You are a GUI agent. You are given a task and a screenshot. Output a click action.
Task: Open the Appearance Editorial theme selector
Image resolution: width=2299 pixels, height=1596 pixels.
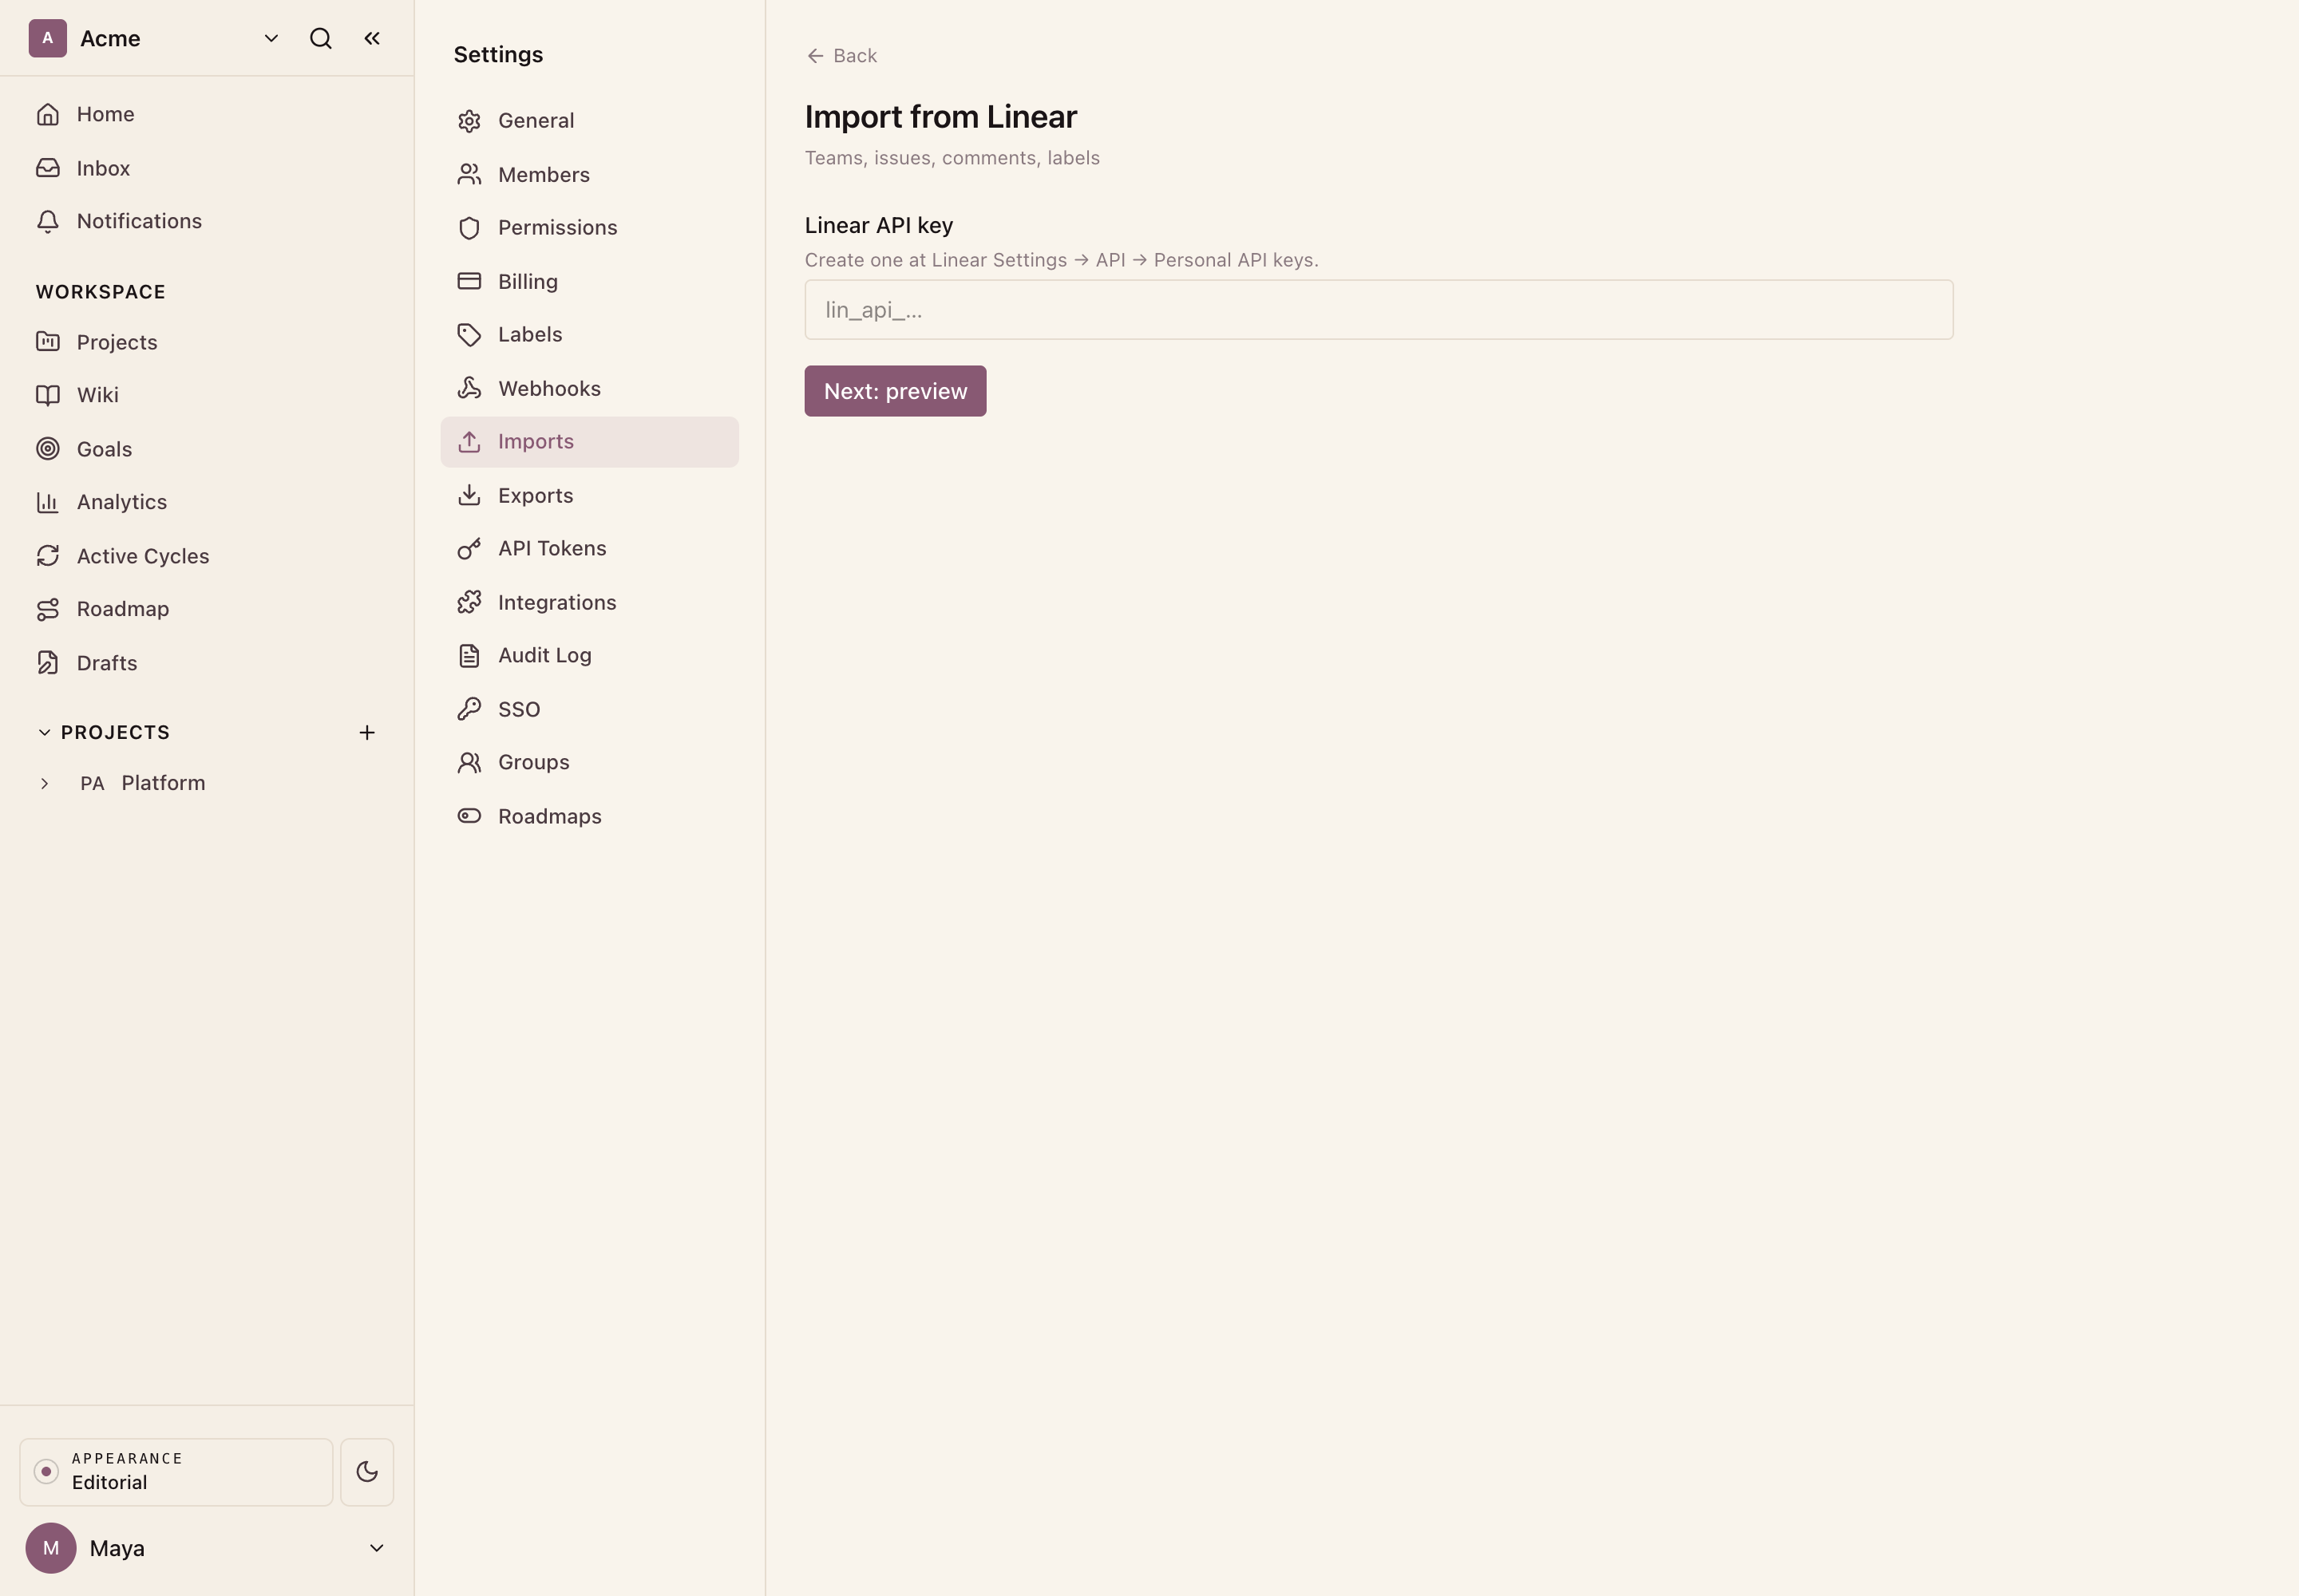coord(176,1472)
